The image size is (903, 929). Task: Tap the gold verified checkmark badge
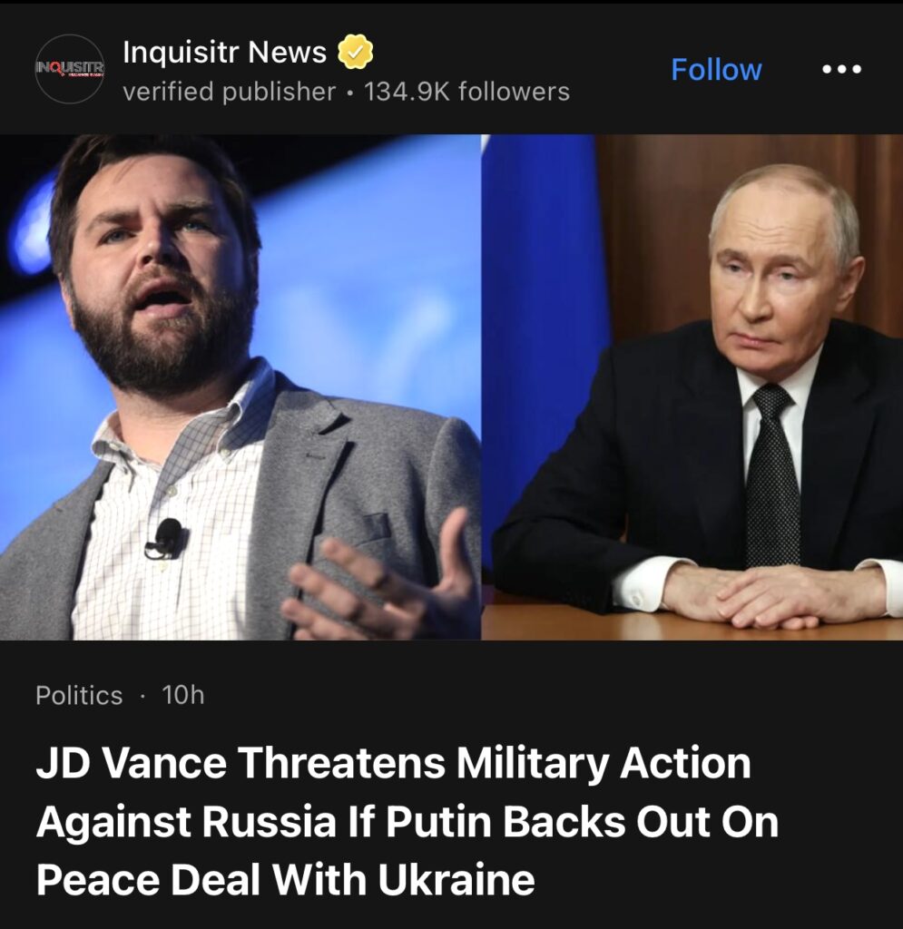tap(355, 52)
